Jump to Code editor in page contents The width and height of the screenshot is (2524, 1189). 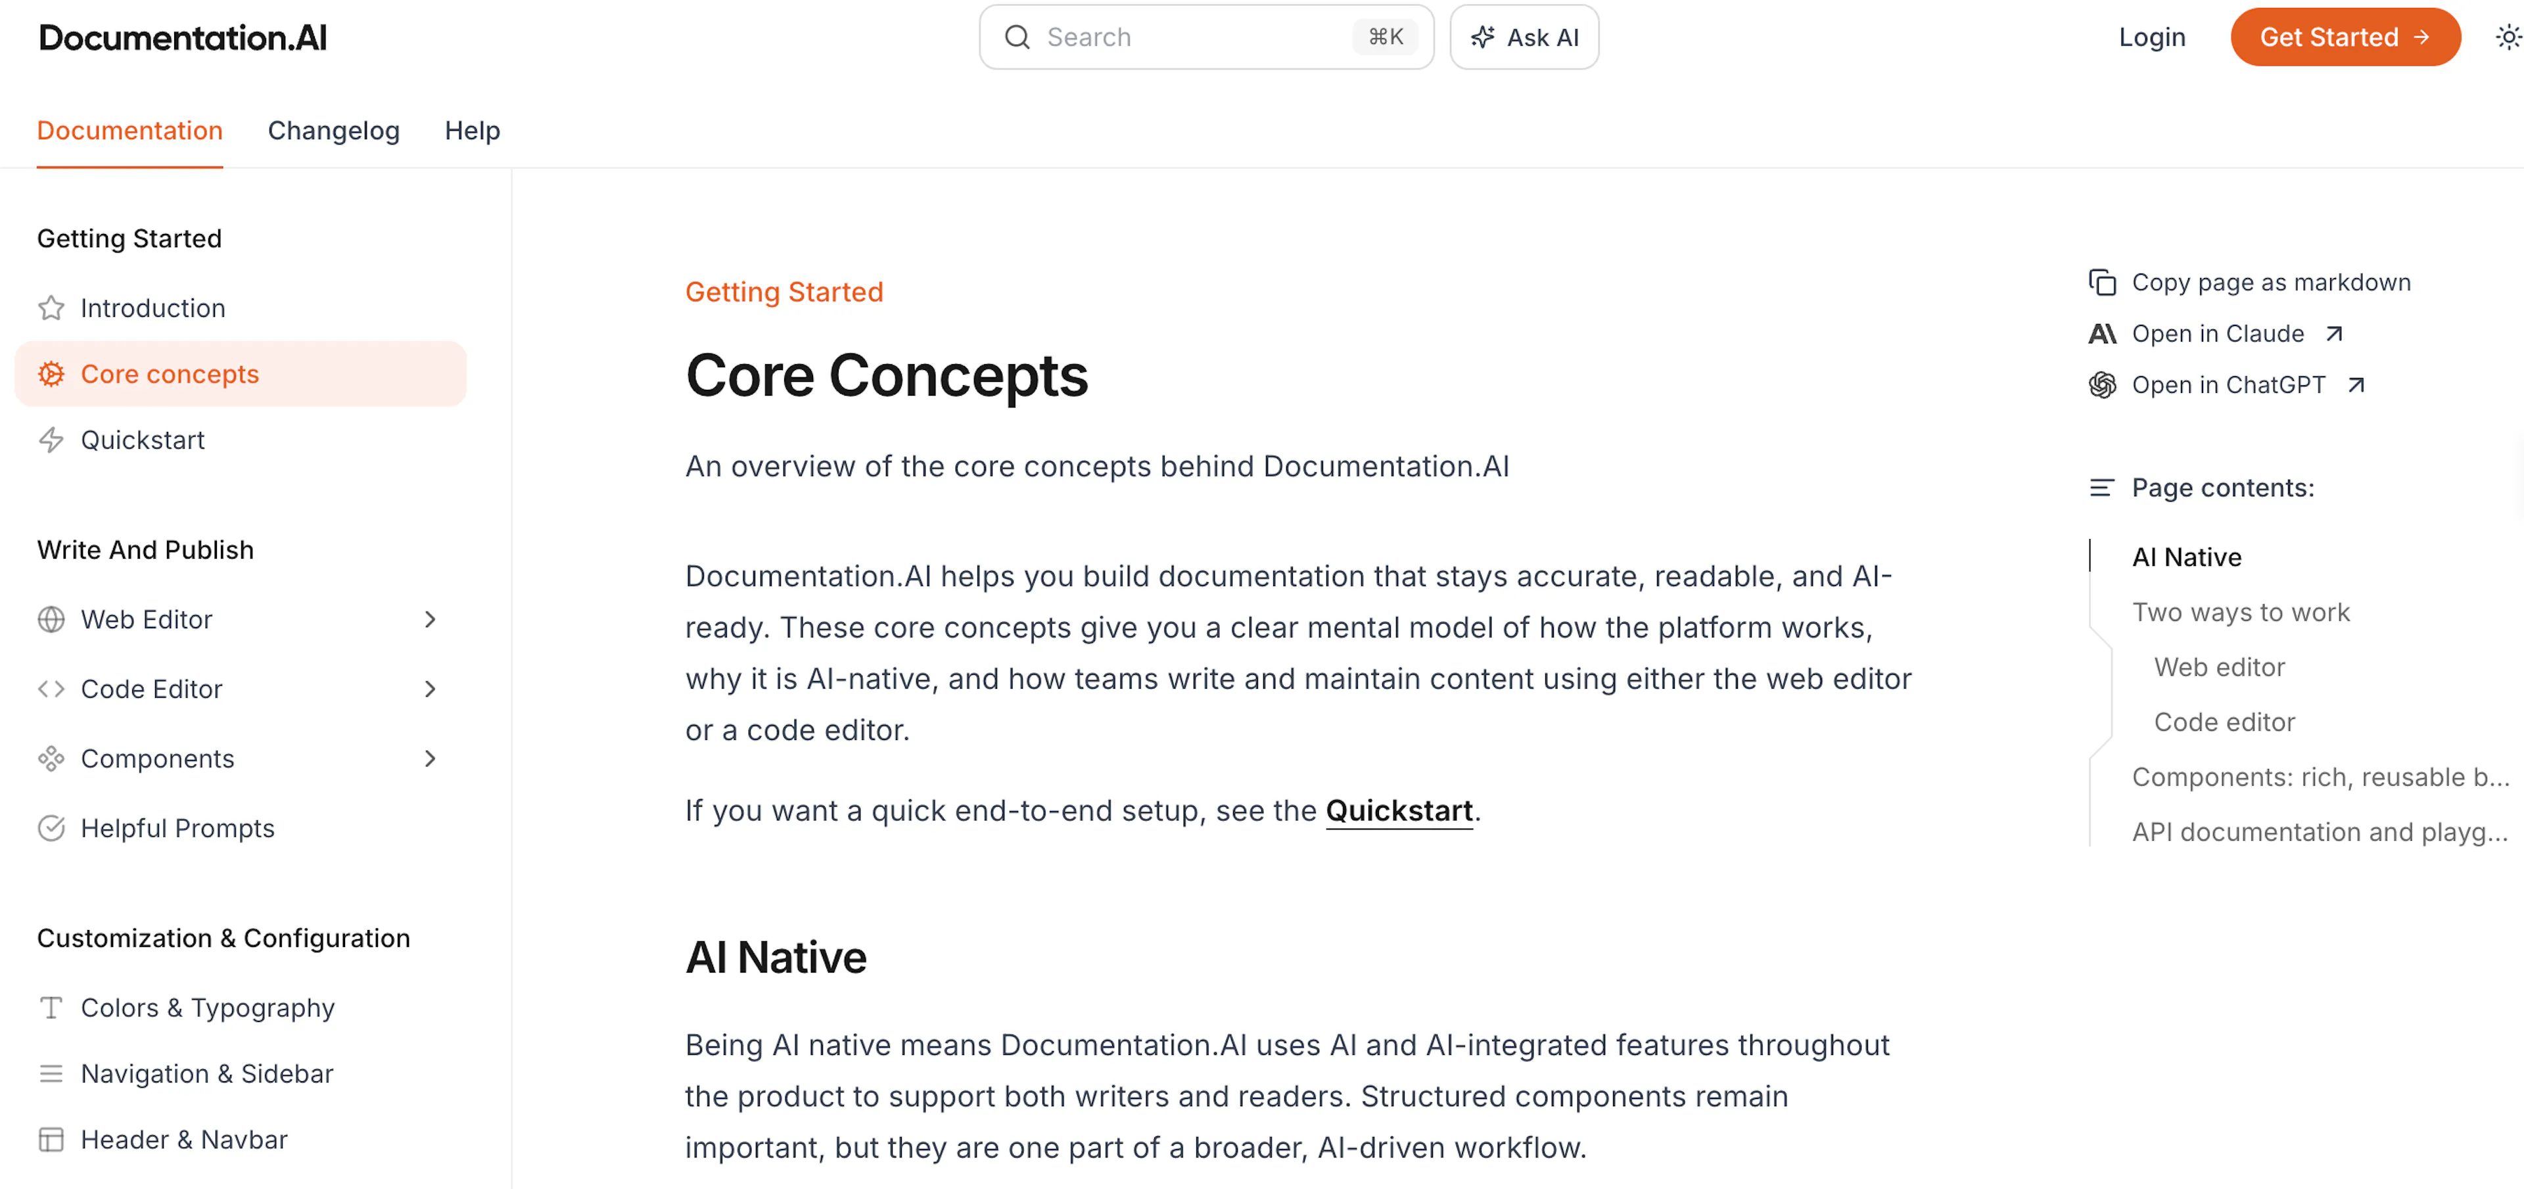point(2224,722)
